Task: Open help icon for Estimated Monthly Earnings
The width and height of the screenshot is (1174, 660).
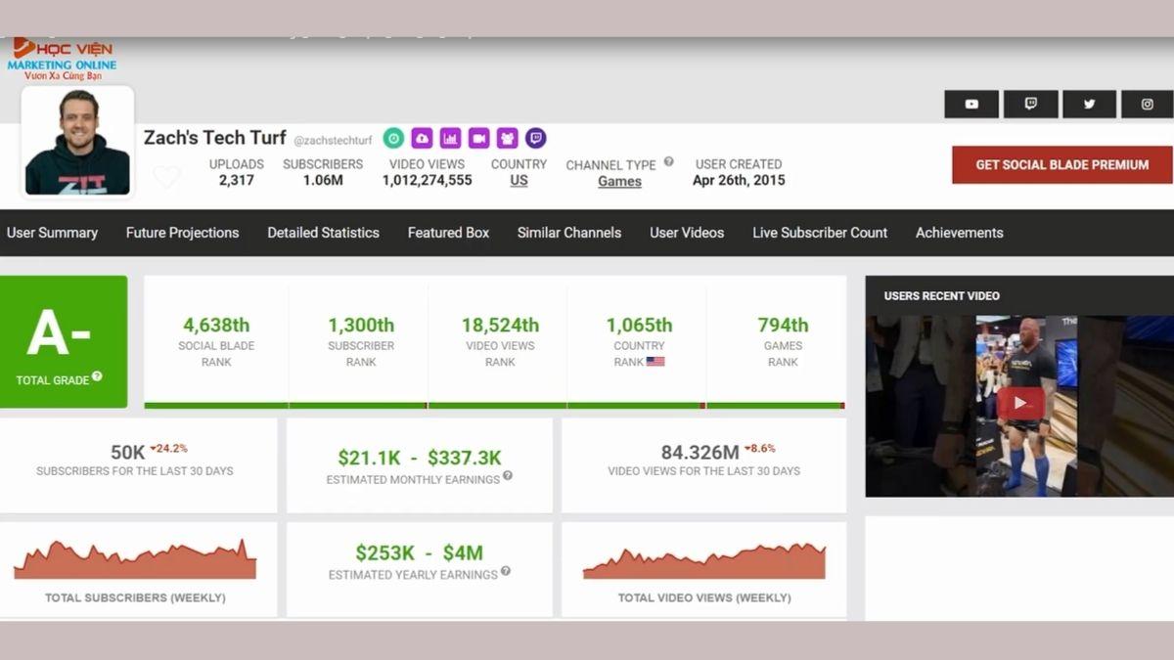Action: click(x=508, y=476)
